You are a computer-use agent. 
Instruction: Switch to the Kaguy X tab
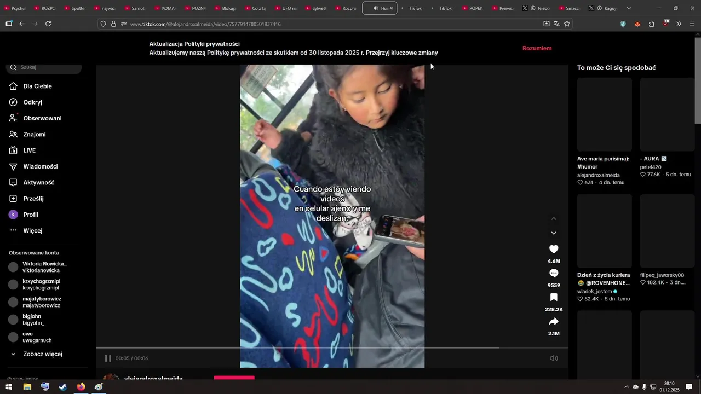603,8
